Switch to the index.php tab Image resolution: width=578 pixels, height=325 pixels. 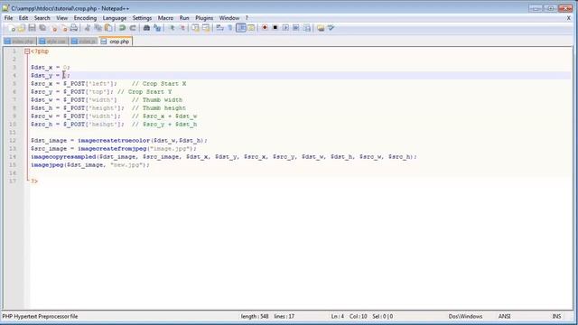(20, 42)
